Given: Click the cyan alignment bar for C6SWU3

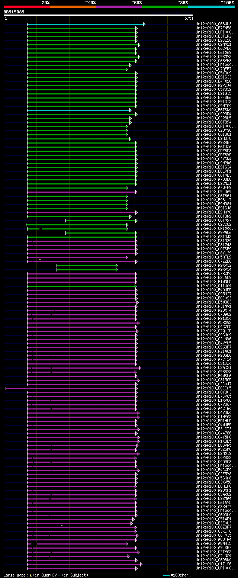Looking at the screenshot, I should click(86, 24).
